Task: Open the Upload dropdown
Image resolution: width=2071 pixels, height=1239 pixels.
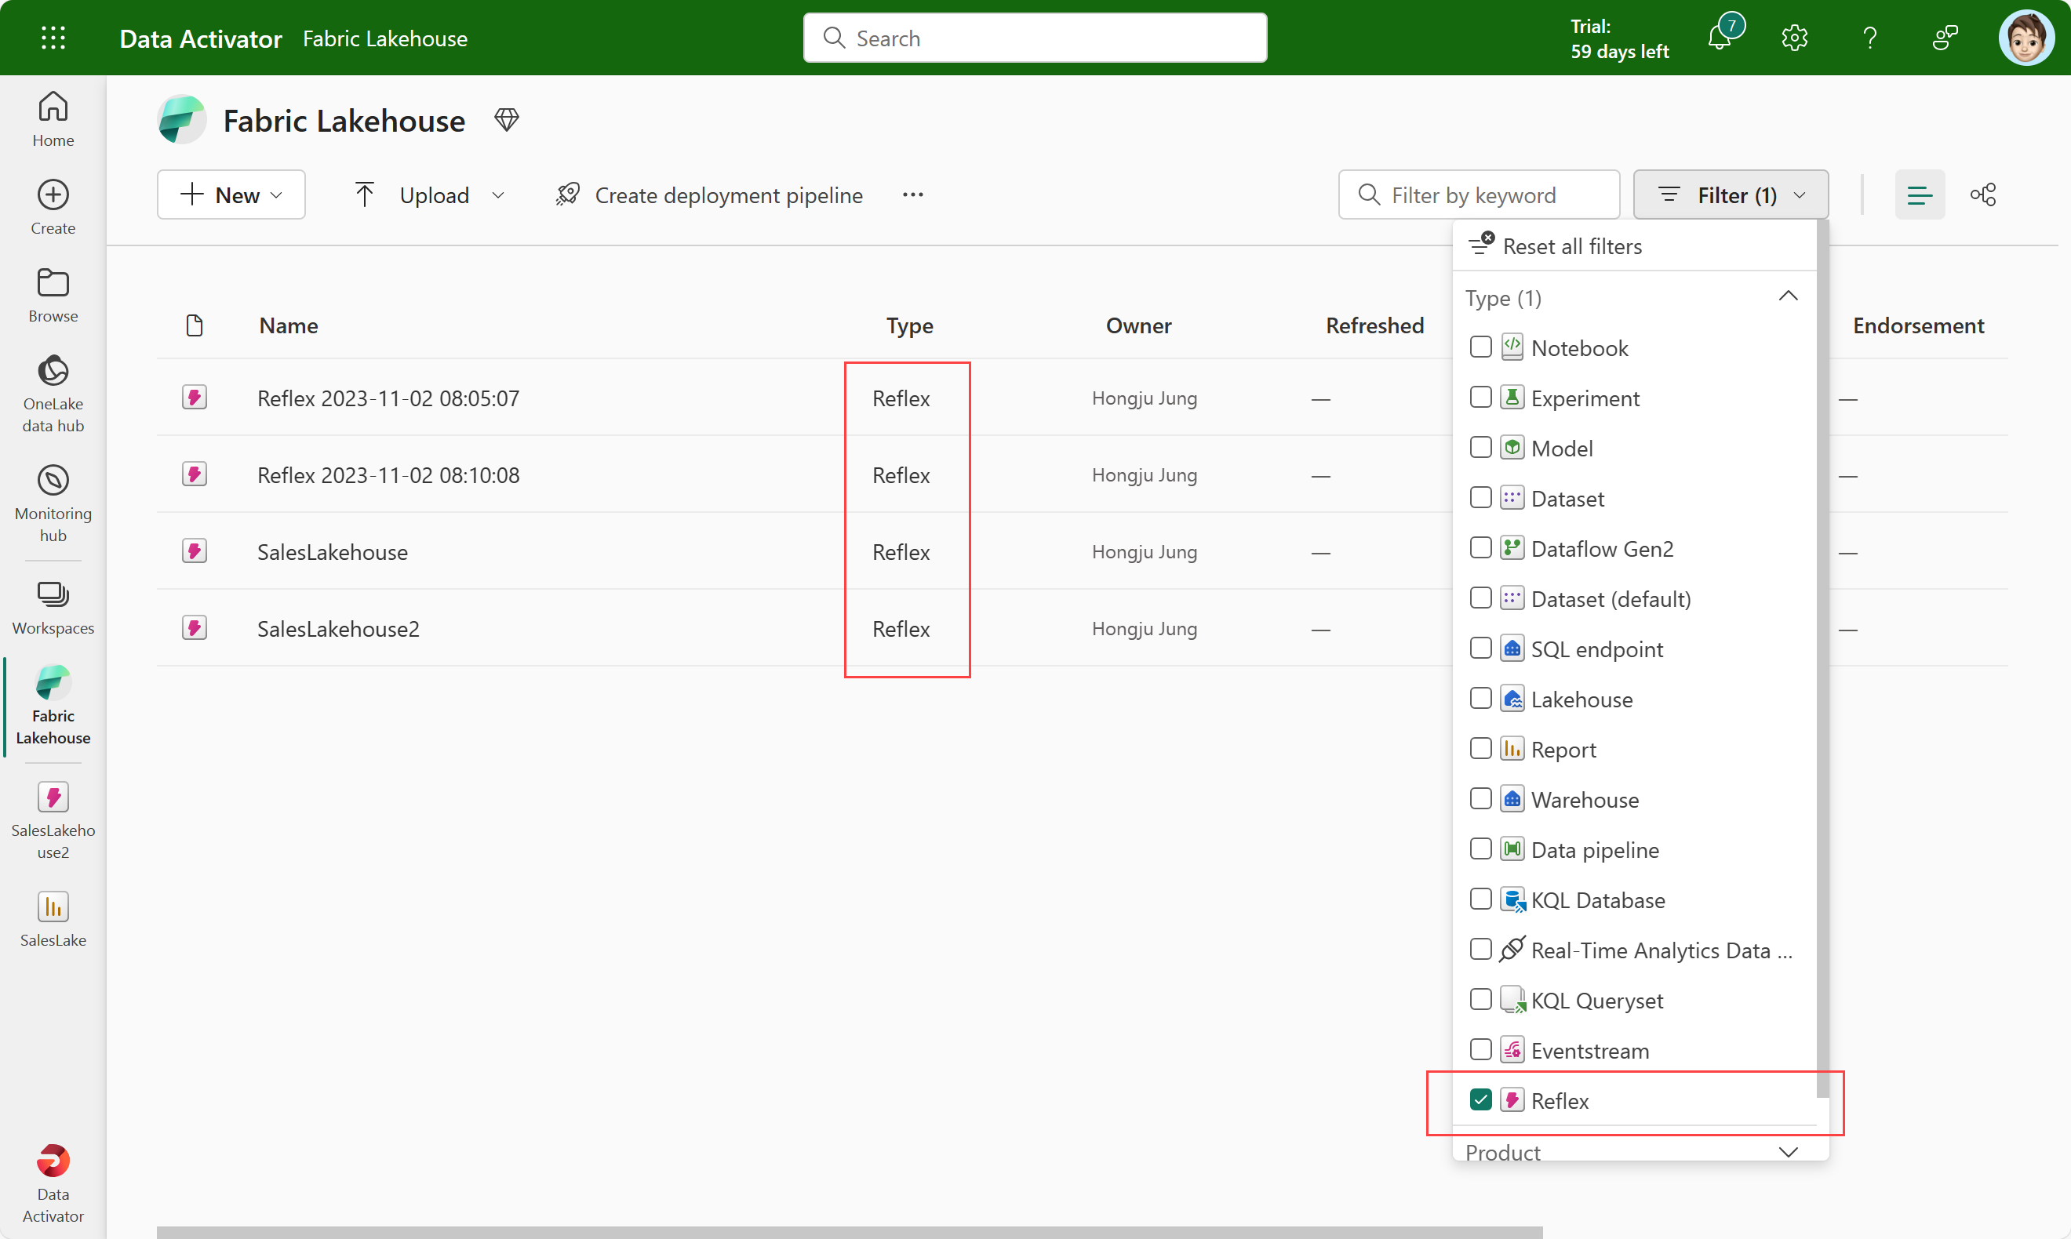Action: (x=429, y=194)
